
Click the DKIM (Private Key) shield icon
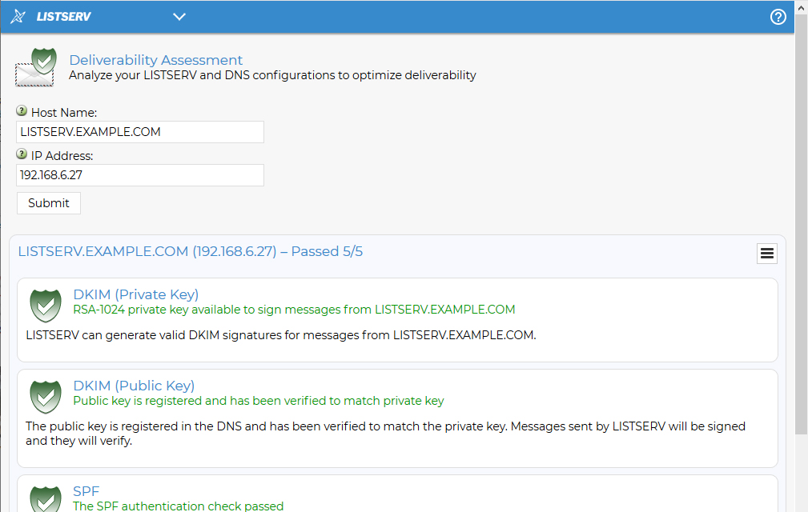coord(46,306)
